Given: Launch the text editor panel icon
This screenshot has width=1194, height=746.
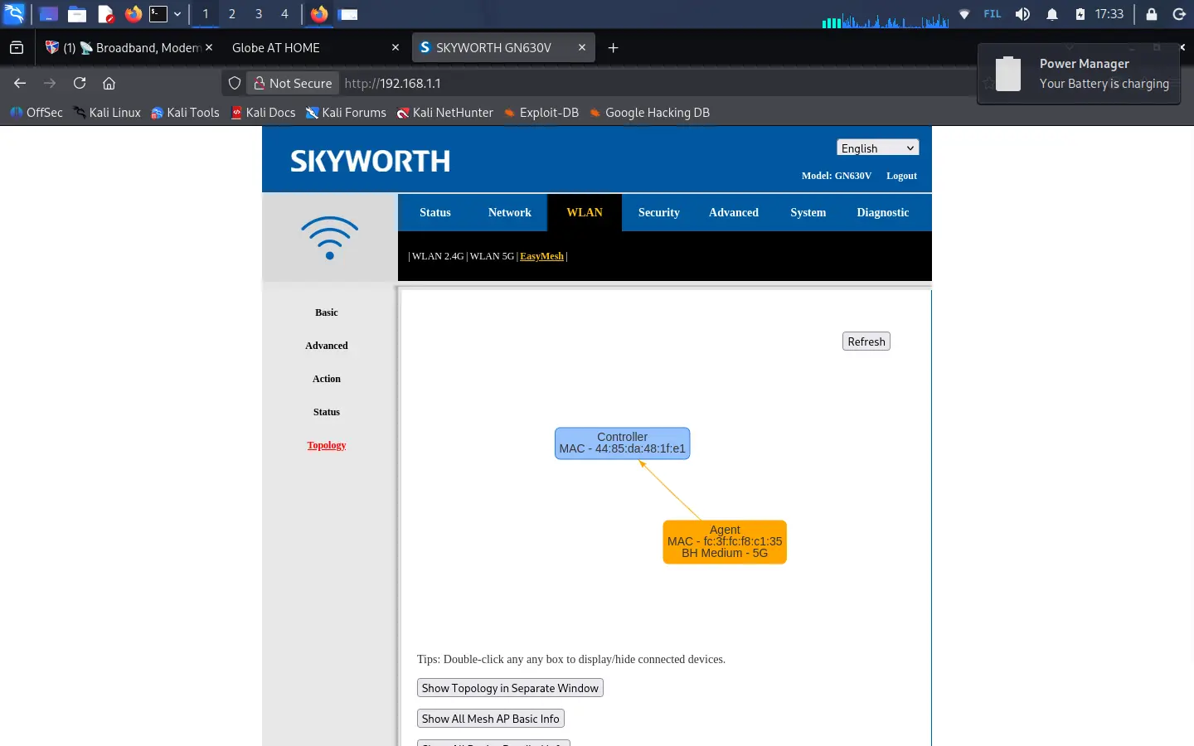Looking at the screenshot, I should [x=105, y=14].
